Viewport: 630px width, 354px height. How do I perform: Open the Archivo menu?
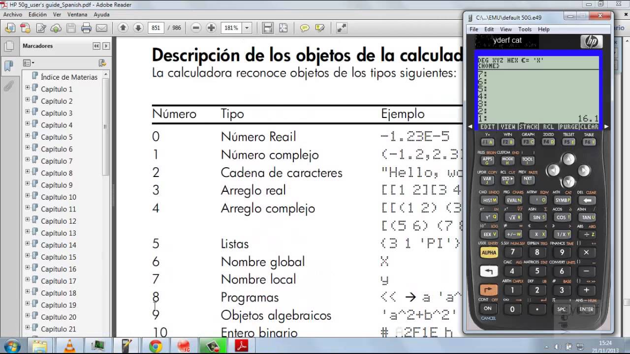13,15
